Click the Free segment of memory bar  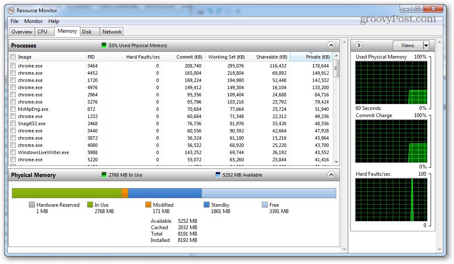pos(269,193)
